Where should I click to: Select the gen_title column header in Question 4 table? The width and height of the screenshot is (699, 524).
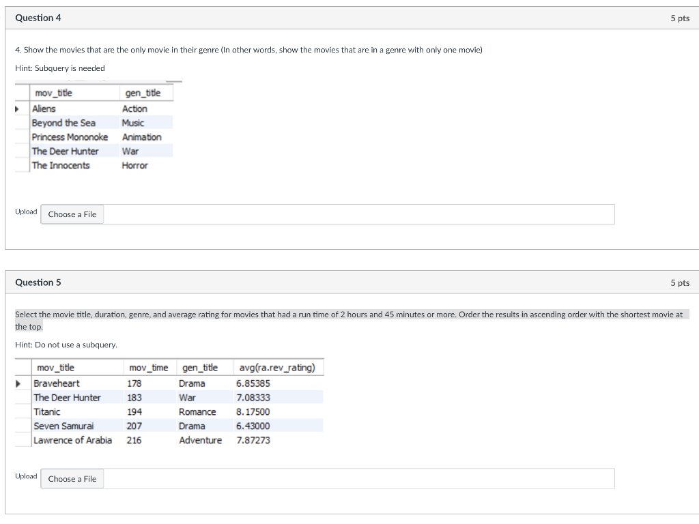tap(142, 92)
